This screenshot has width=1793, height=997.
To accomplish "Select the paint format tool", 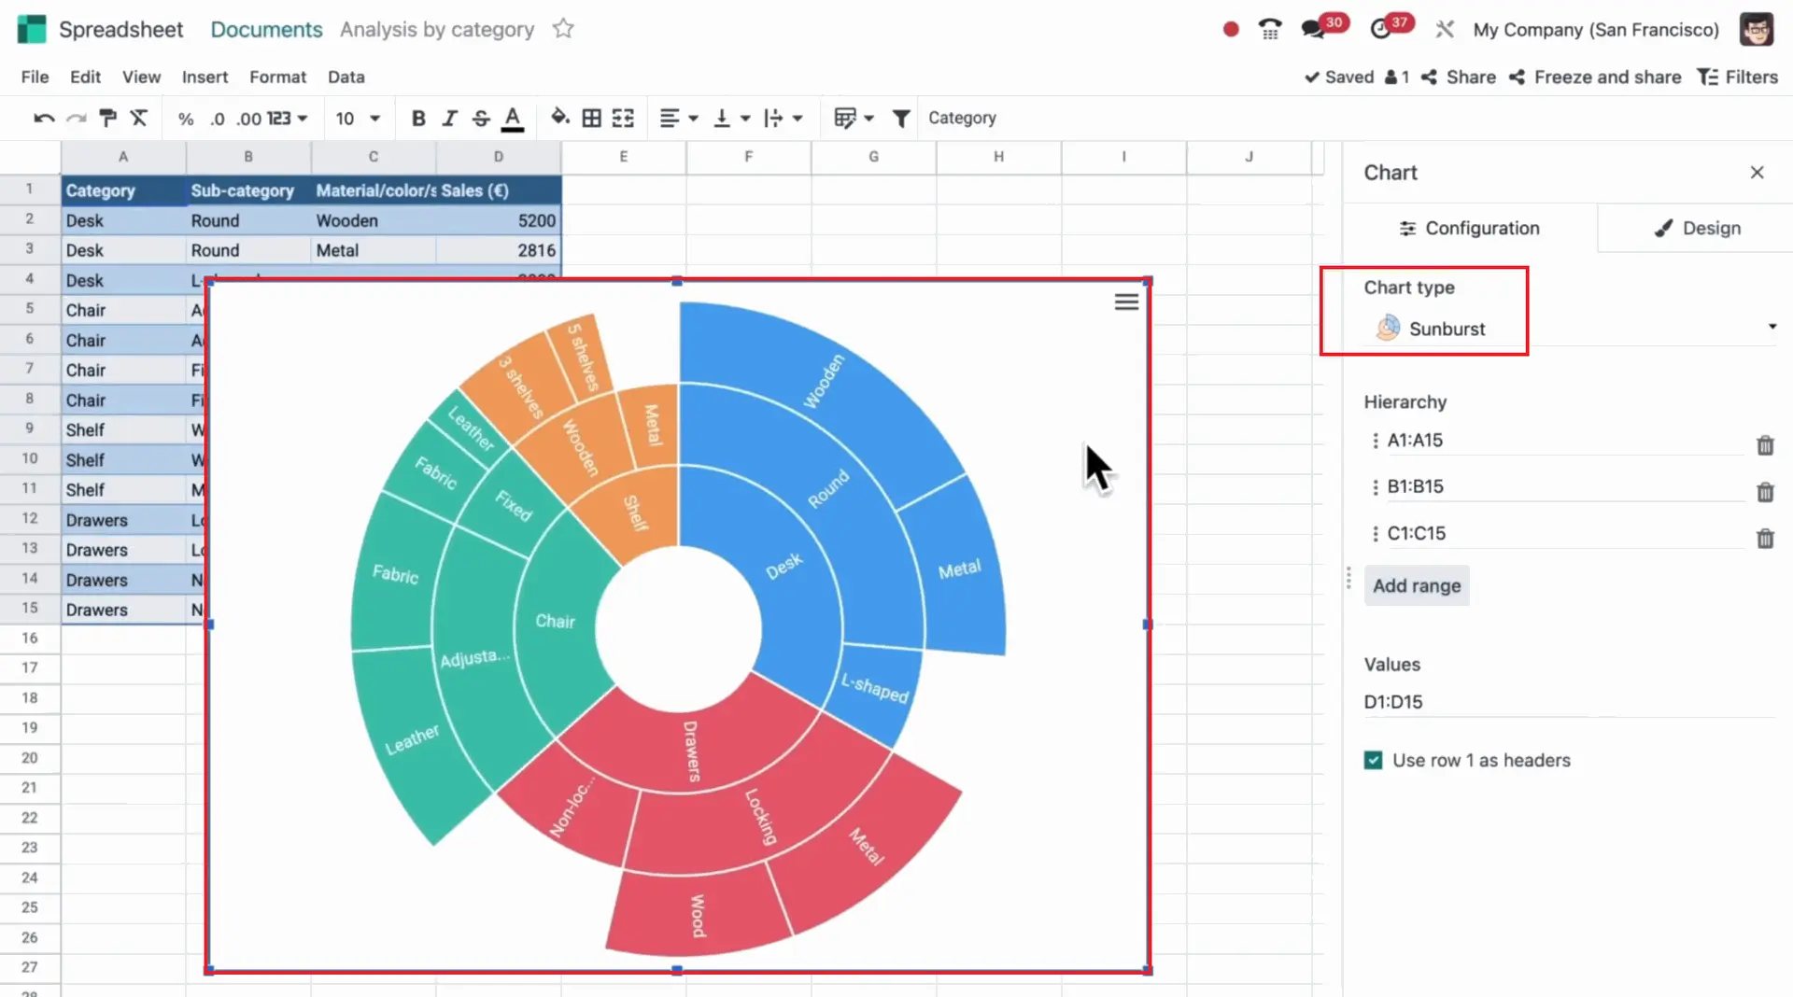I will coord(107,119).
